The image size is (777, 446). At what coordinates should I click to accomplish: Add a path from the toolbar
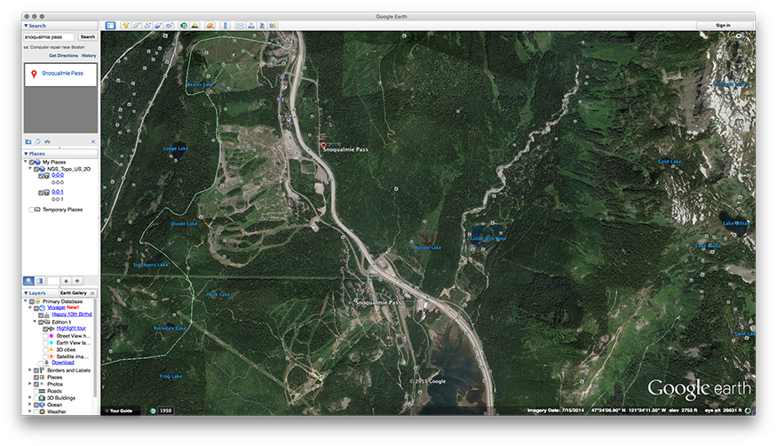pyautogui.click(x=147, y=25)
